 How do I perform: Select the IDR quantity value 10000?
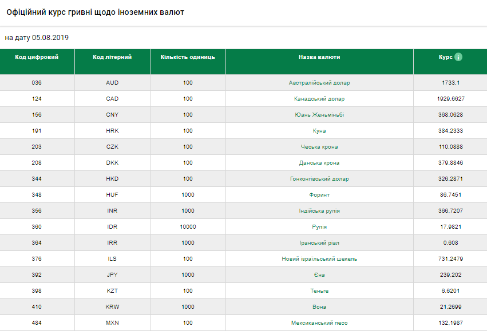[x=188, y=227]
